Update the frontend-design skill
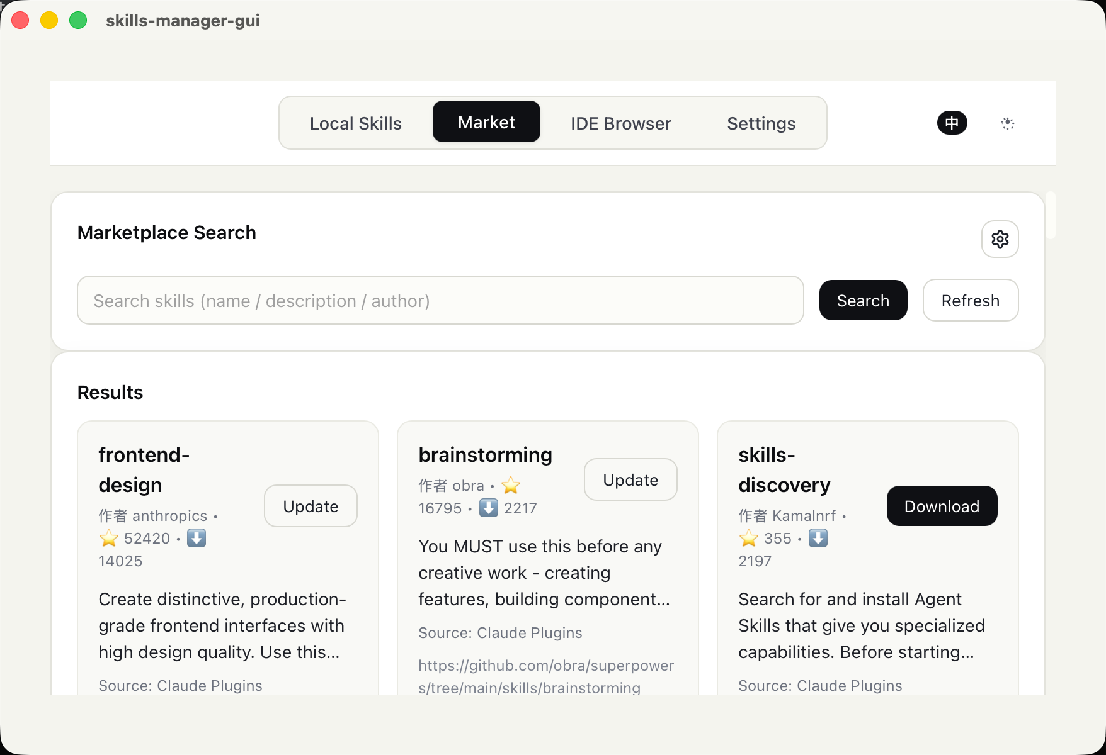The width and height of the screenshot is (1106, 755). click(311, 506)
